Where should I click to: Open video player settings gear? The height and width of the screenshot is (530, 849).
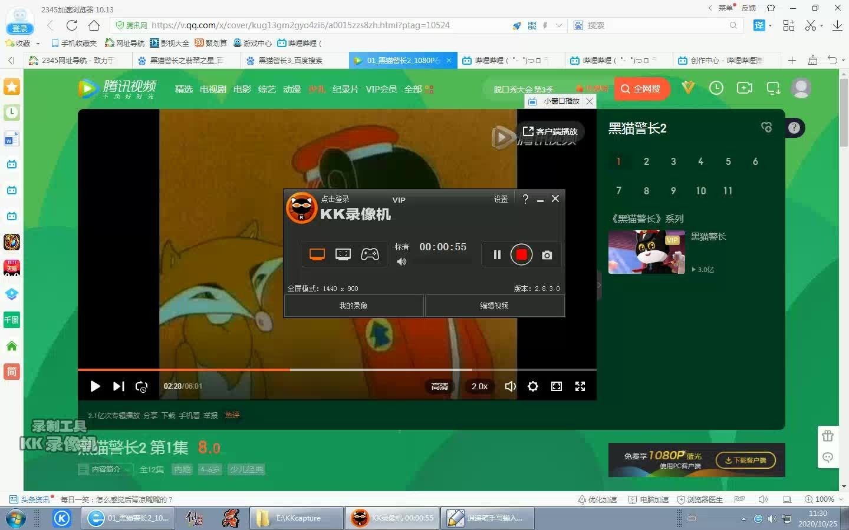[x=533, y=386]
